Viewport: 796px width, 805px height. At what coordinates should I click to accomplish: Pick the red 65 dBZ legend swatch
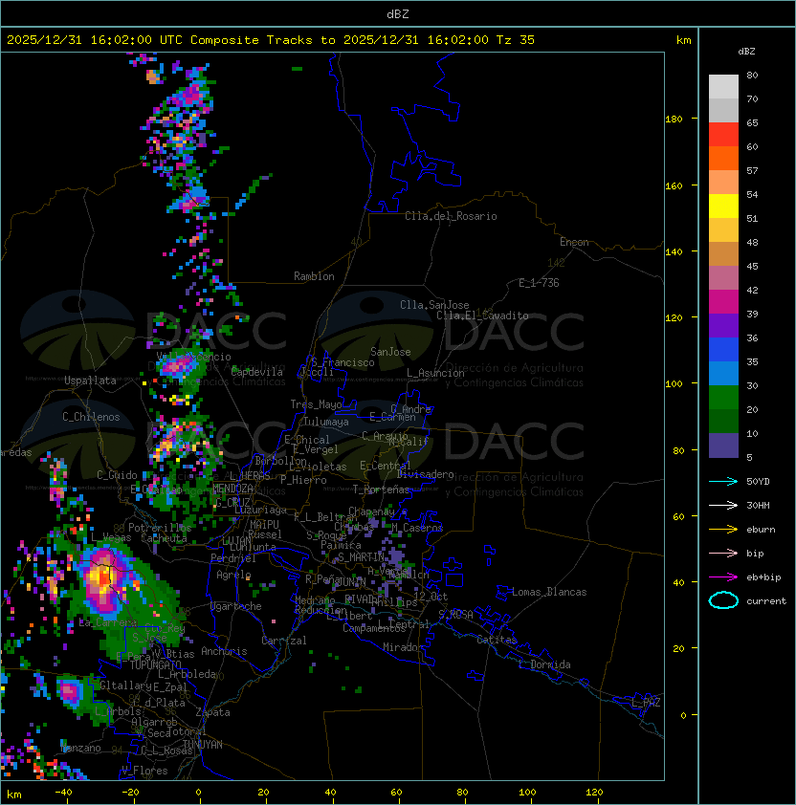tap(723, 135)
